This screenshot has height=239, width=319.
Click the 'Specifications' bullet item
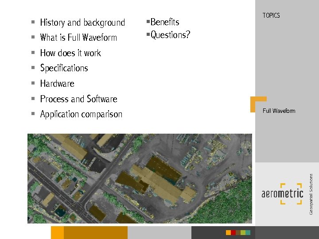64,68
